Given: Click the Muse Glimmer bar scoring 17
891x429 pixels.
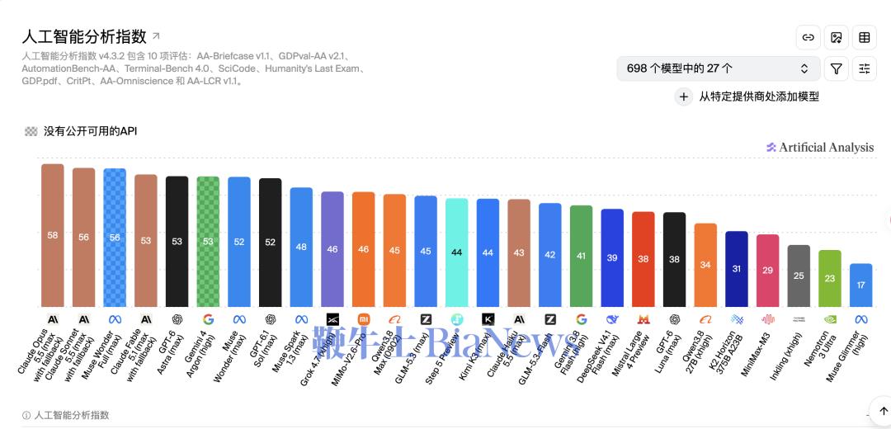Looking at the screenshot, I should click(x=860, y=285).
